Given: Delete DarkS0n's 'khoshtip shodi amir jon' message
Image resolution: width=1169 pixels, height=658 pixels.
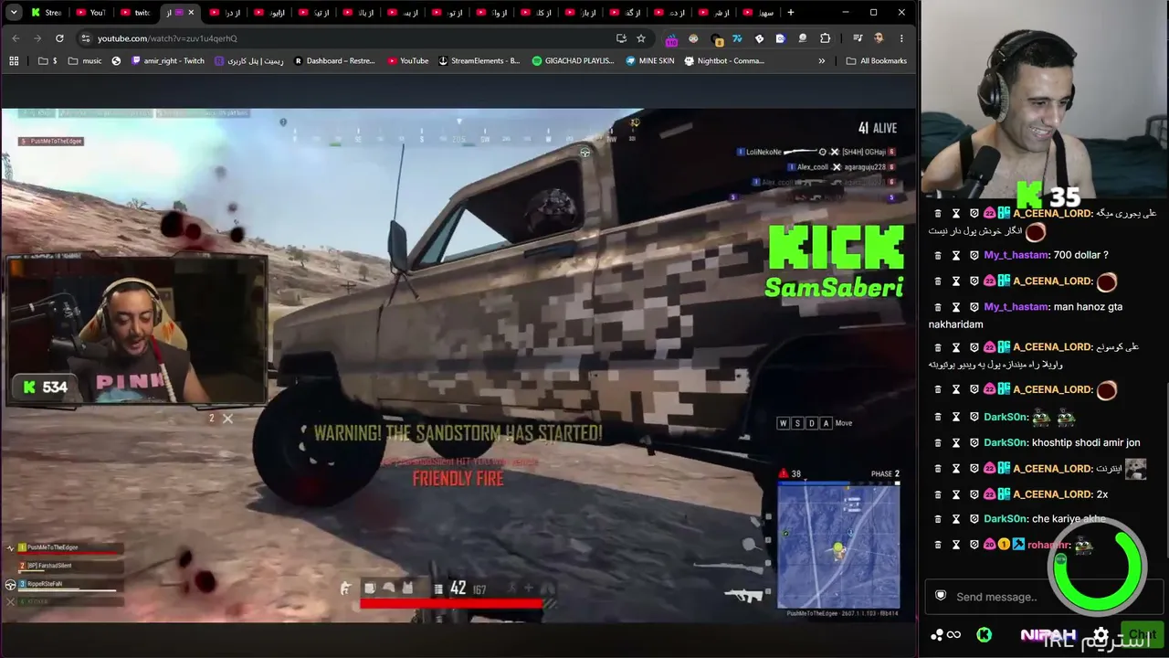Looking at the screenshot, I should pyautogui.click(x=938, y=442).
